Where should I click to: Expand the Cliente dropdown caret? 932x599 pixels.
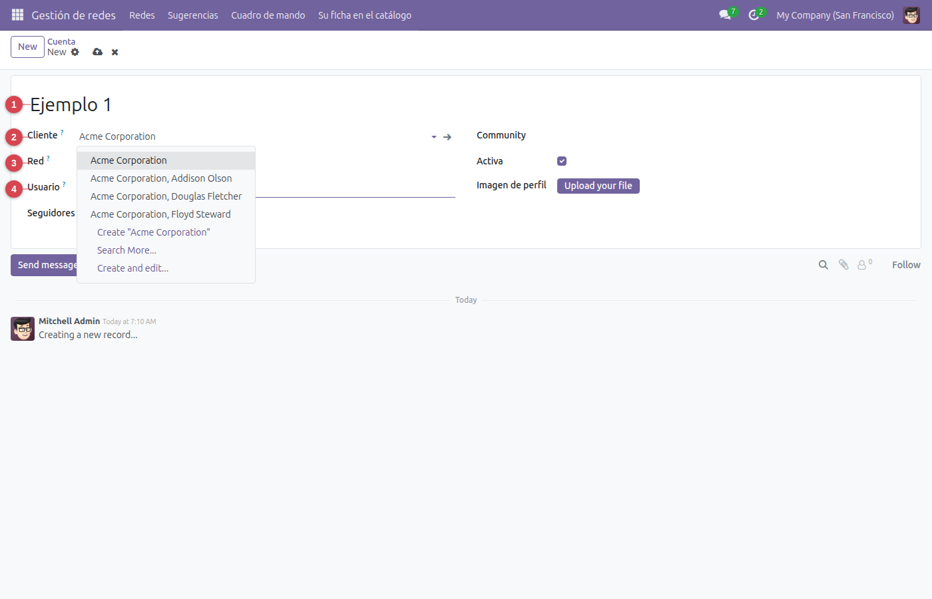(434, 137)
